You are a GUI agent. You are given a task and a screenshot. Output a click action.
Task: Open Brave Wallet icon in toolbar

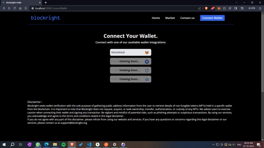[242, 8]
